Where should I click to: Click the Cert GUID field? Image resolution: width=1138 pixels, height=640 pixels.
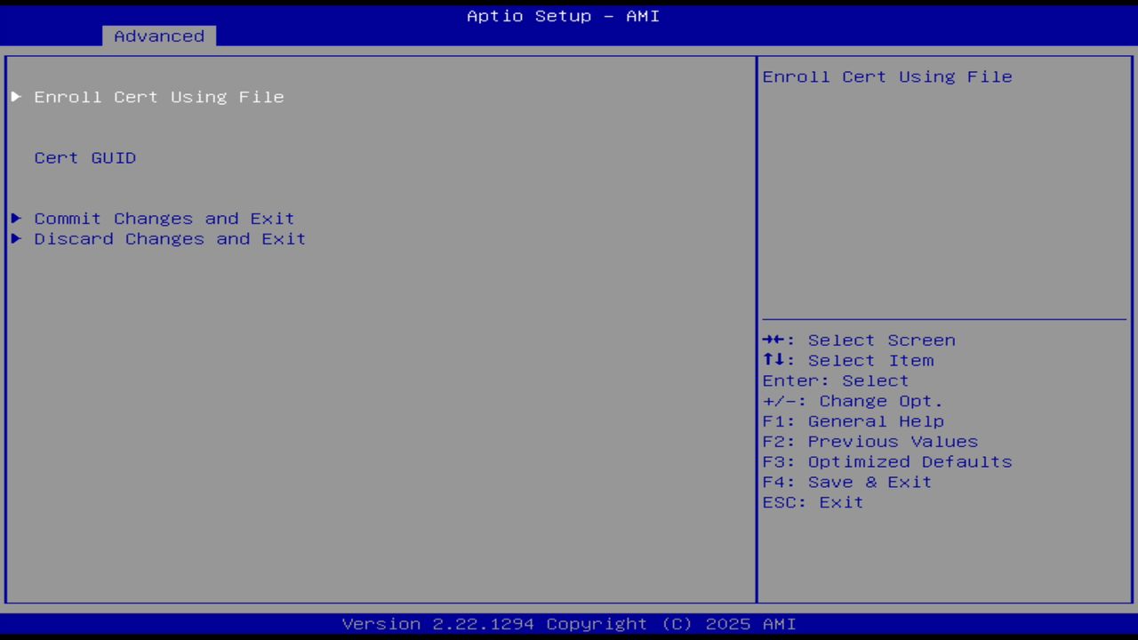click(84, 157)
